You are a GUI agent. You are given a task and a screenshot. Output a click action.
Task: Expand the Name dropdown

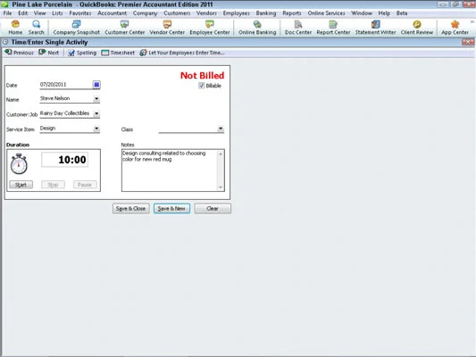(96, 99)
